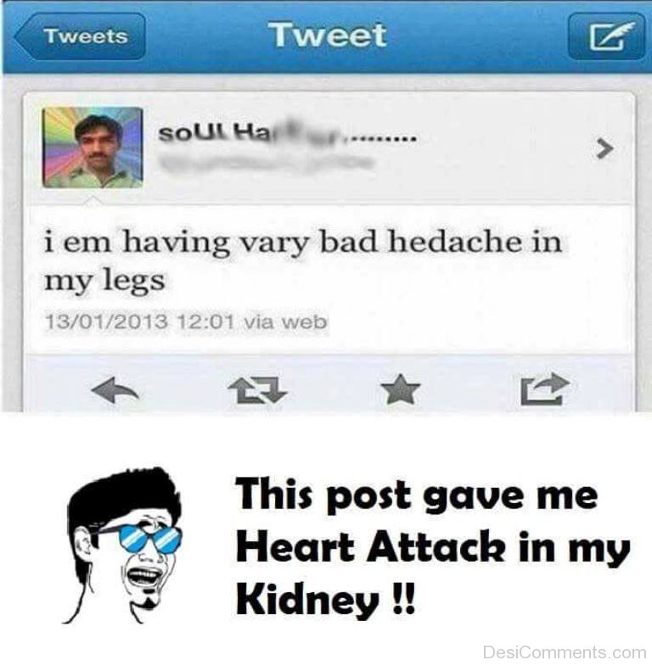The height and width of the screenshot is (666, 652).
Task: Open the compose new tweet icon
Action: click(x=606, y=36)
